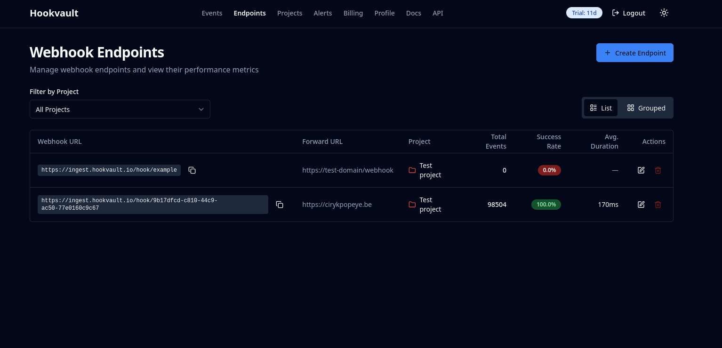Edit the cirykpopeye.be endpoint
722x348 pixels.
coord(641,205)
